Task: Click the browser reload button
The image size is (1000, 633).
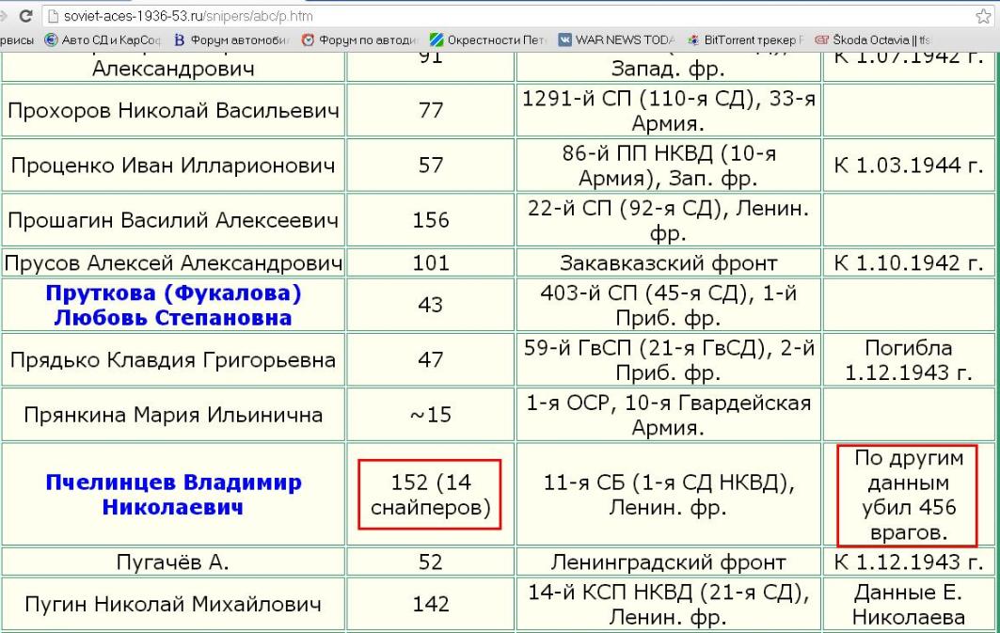Action: coord(24,17)
